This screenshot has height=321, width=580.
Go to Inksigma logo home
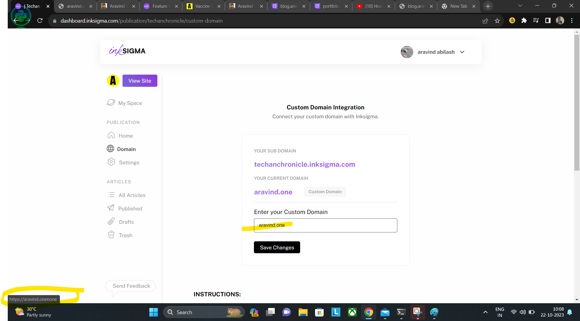pos(127,51)
